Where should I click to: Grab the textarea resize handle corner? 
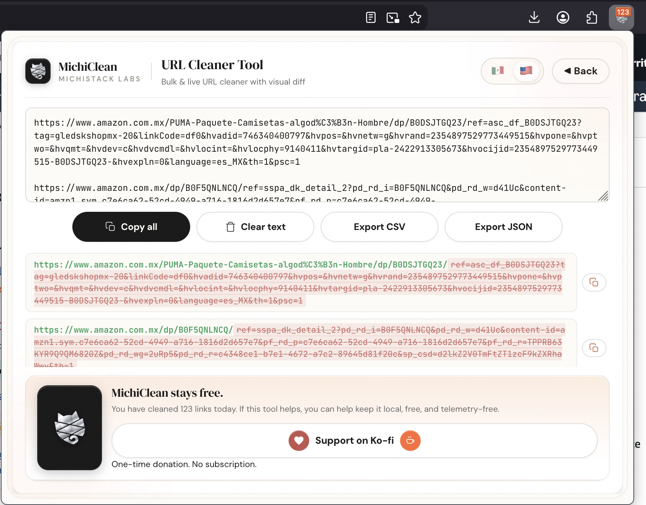[x=603, y=196]
